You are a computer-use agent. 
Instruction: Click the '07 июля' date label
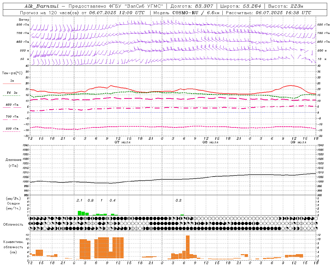(123, 142)
